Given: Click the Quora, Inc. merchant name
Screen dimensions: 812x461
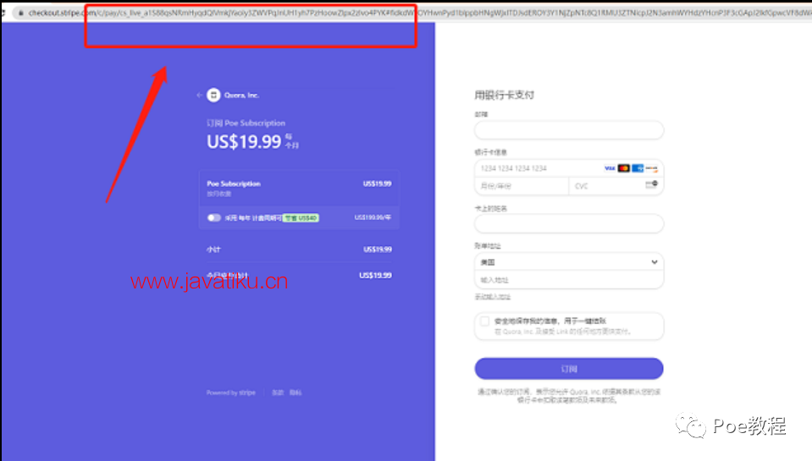Looking at the screenshot, I should click(242, 96).
